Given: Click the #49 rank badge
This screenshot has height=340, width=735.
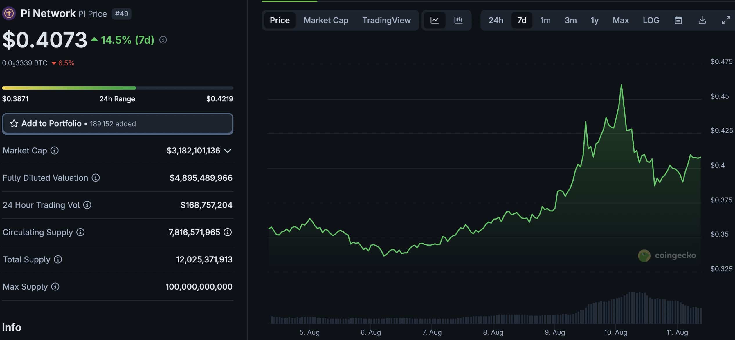Looking at the screenshot, I should point(122,14).
